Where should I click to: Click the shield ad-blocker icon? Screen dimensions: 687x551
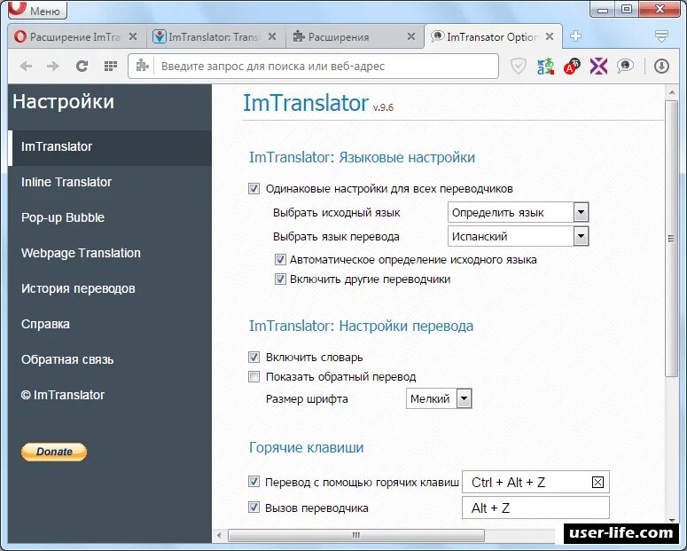(519, 67)
